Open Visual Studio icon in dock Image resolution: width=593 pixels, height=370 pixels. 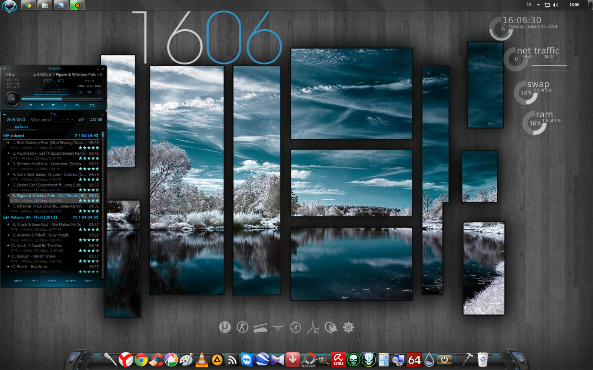(278, 360)
